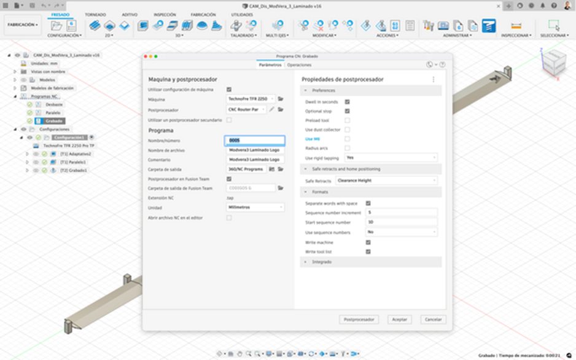Open the Machine Library icon
The height and width of the screenshot is (360, 576).
[443, 26]
